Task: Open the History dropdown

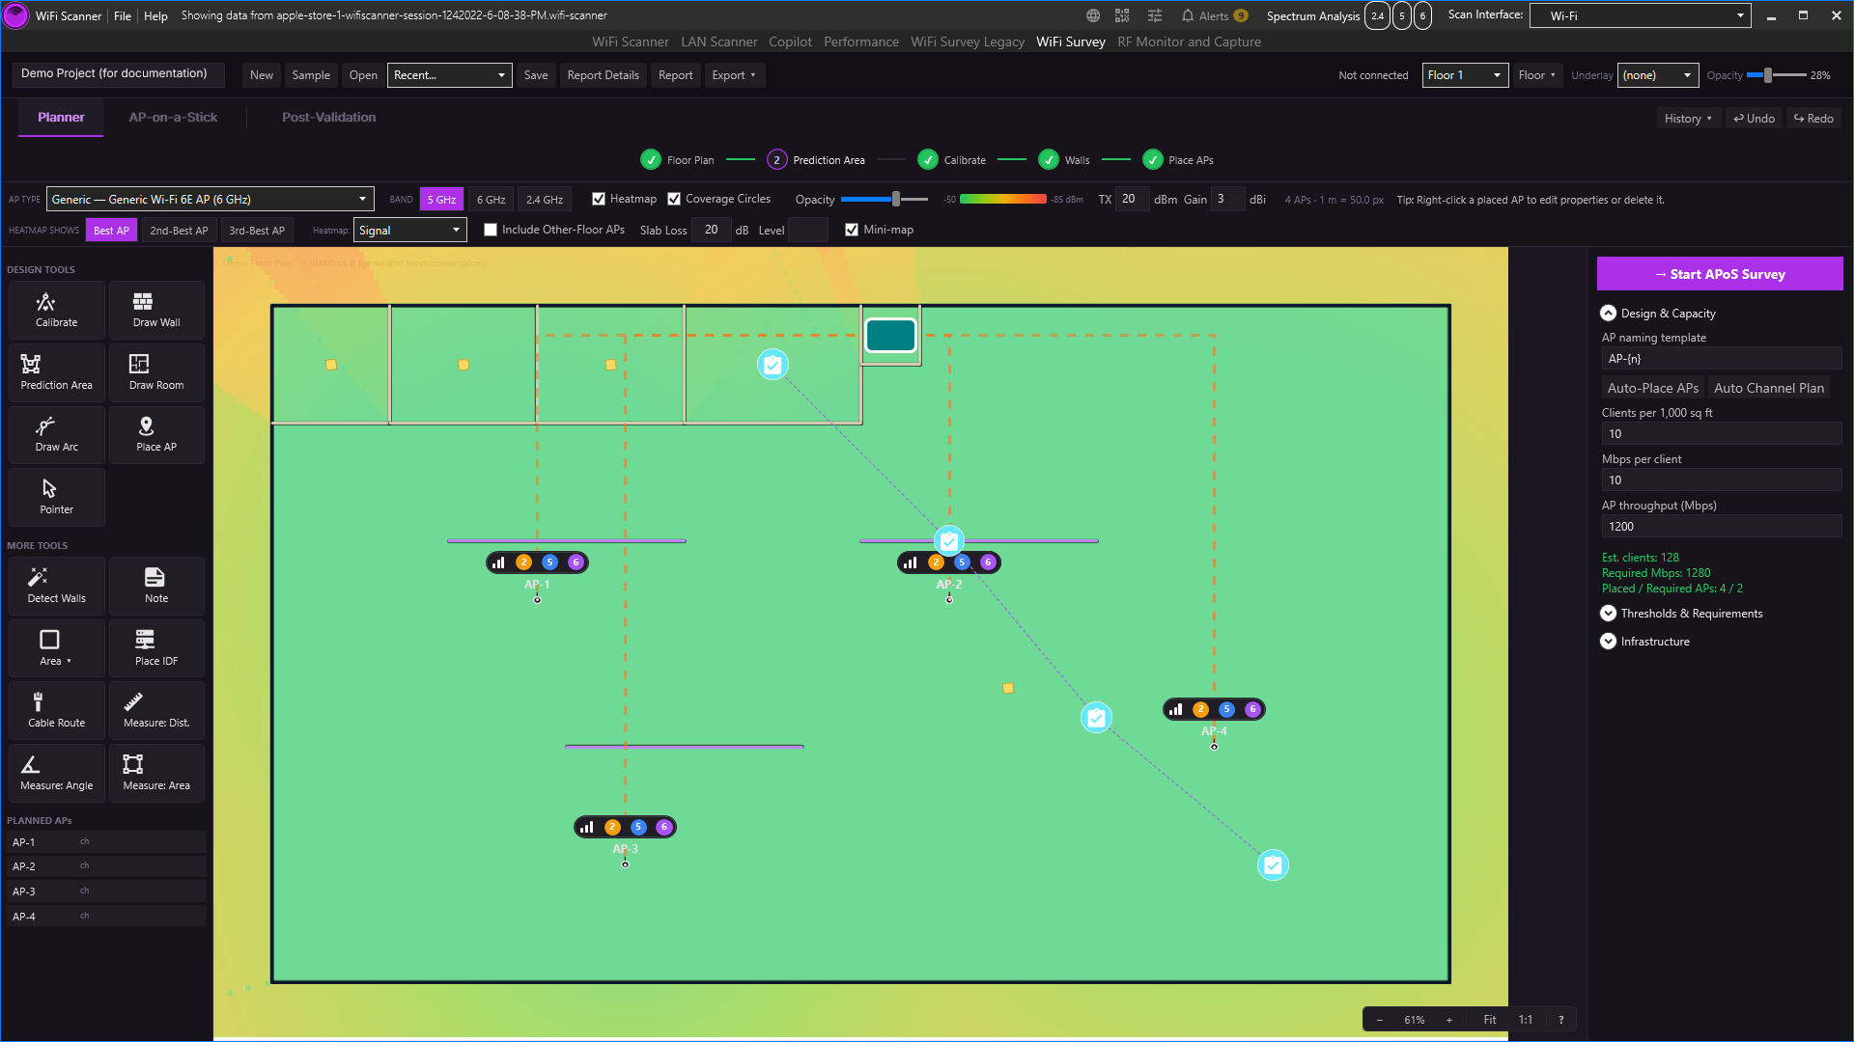Action: click(1688, 119)
